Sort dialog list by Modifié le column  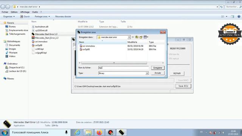coord(137,42)
